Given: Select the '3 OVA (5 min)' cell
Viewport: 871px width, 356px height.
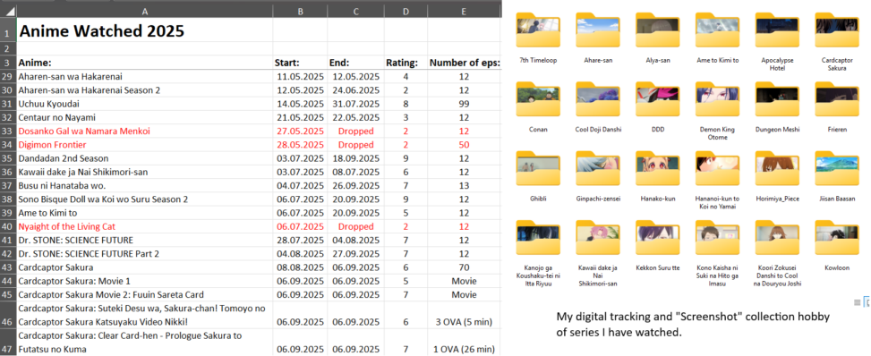Looking at the screenshot, I should tap(464, 315).
